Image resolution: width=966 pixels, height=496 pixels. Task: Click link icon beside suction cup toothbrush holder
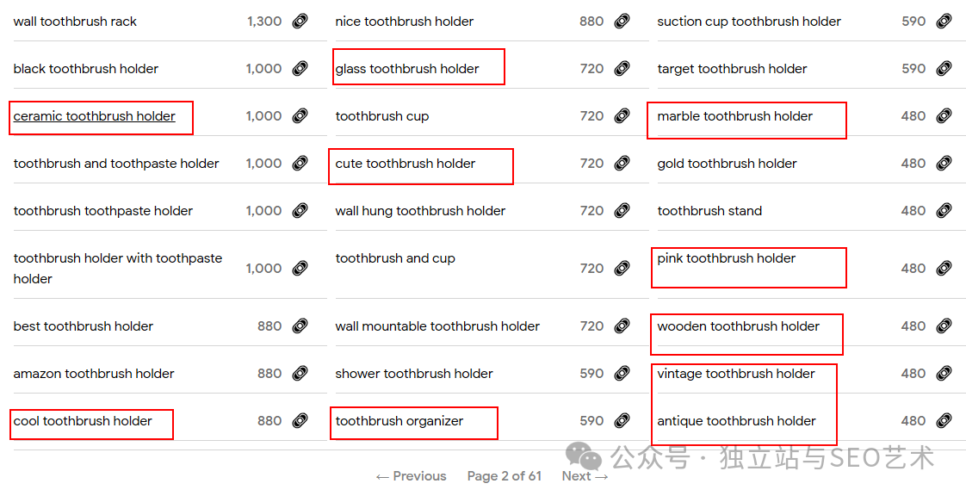click(x=944, y=22)
